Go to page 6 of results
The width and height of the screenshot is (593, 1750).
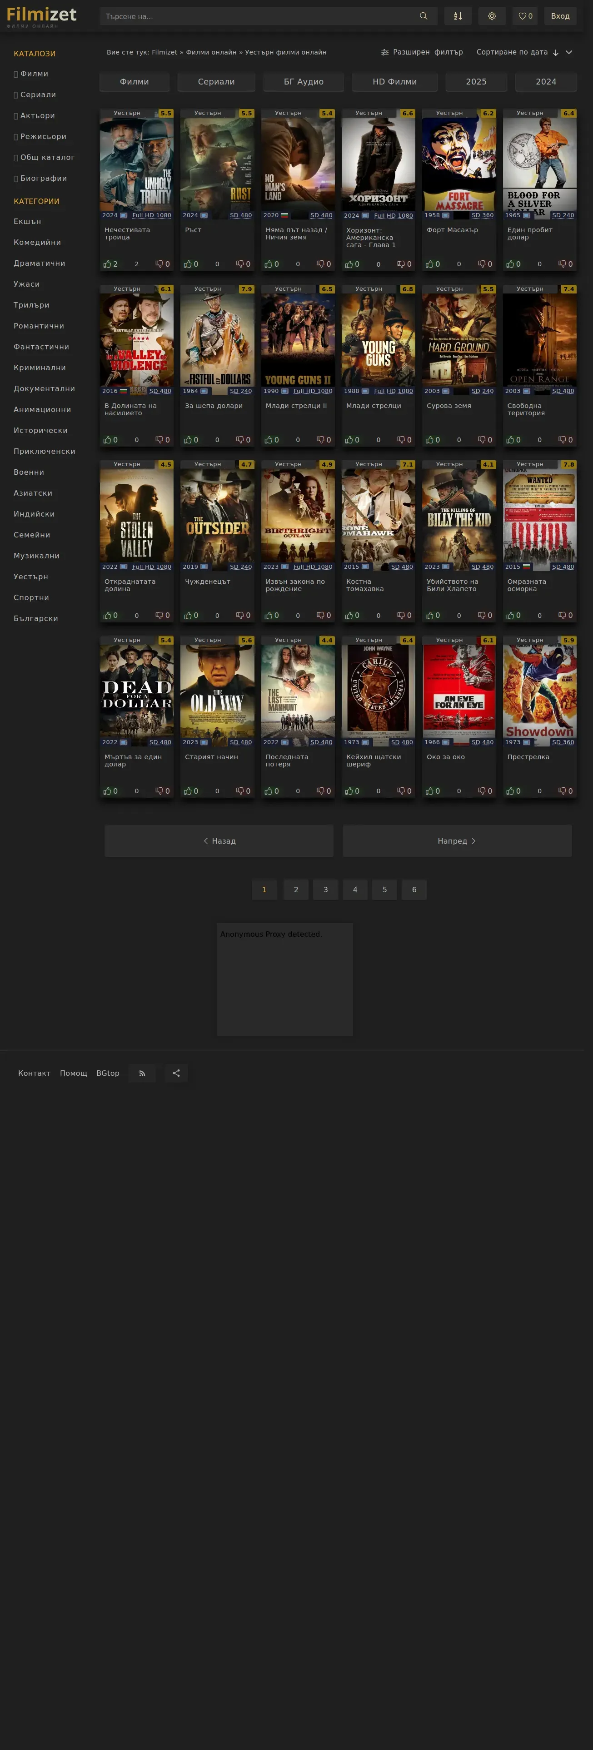coord(414,890)
